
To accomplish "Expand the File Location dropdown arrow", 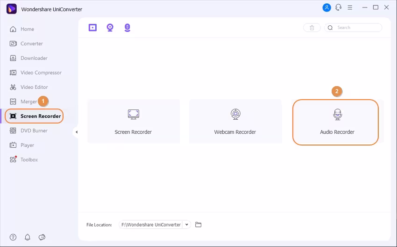I will [187, 225].
